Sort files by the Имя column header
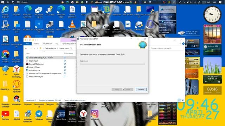Screen dimensions: 225x126 click(28, 53)
